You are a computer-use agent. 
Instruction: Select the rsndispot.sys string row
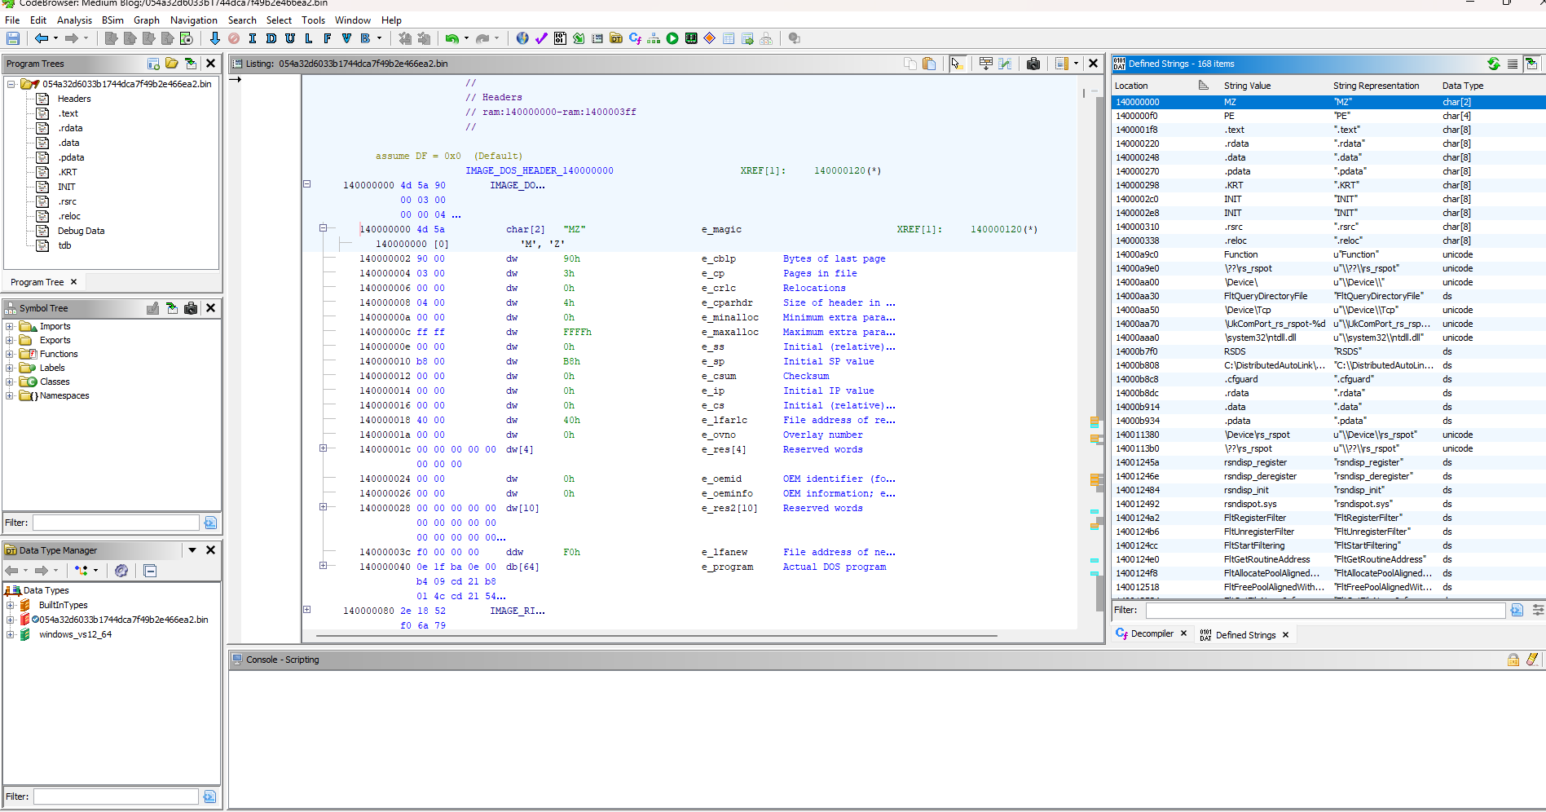[1328, 504]
